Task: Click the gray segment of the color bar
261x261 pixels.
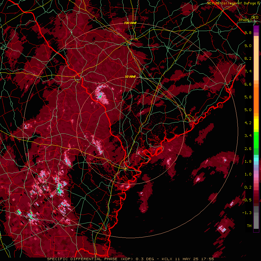Action: tap(256, 217)
